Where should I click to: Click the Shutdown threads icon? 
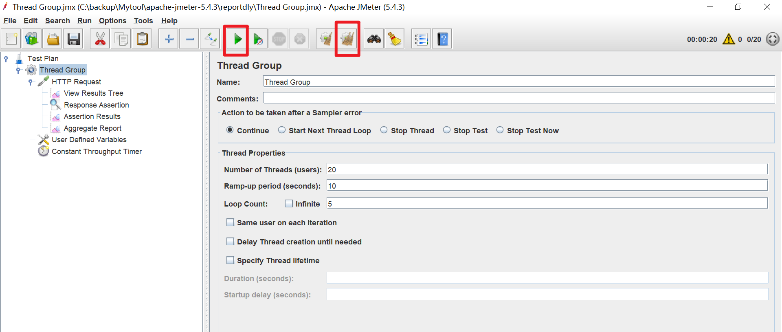tap(300, 39)
